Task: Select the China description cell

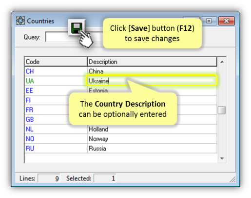Action: [152, 71]
